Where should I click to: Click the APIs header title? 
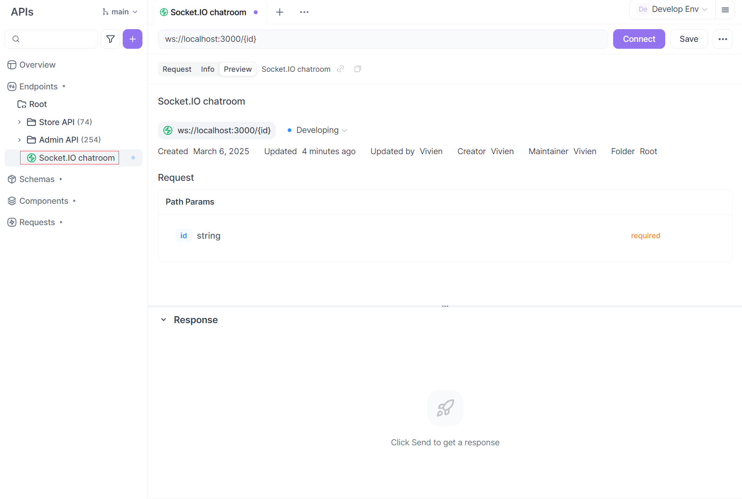click(22, 12)
